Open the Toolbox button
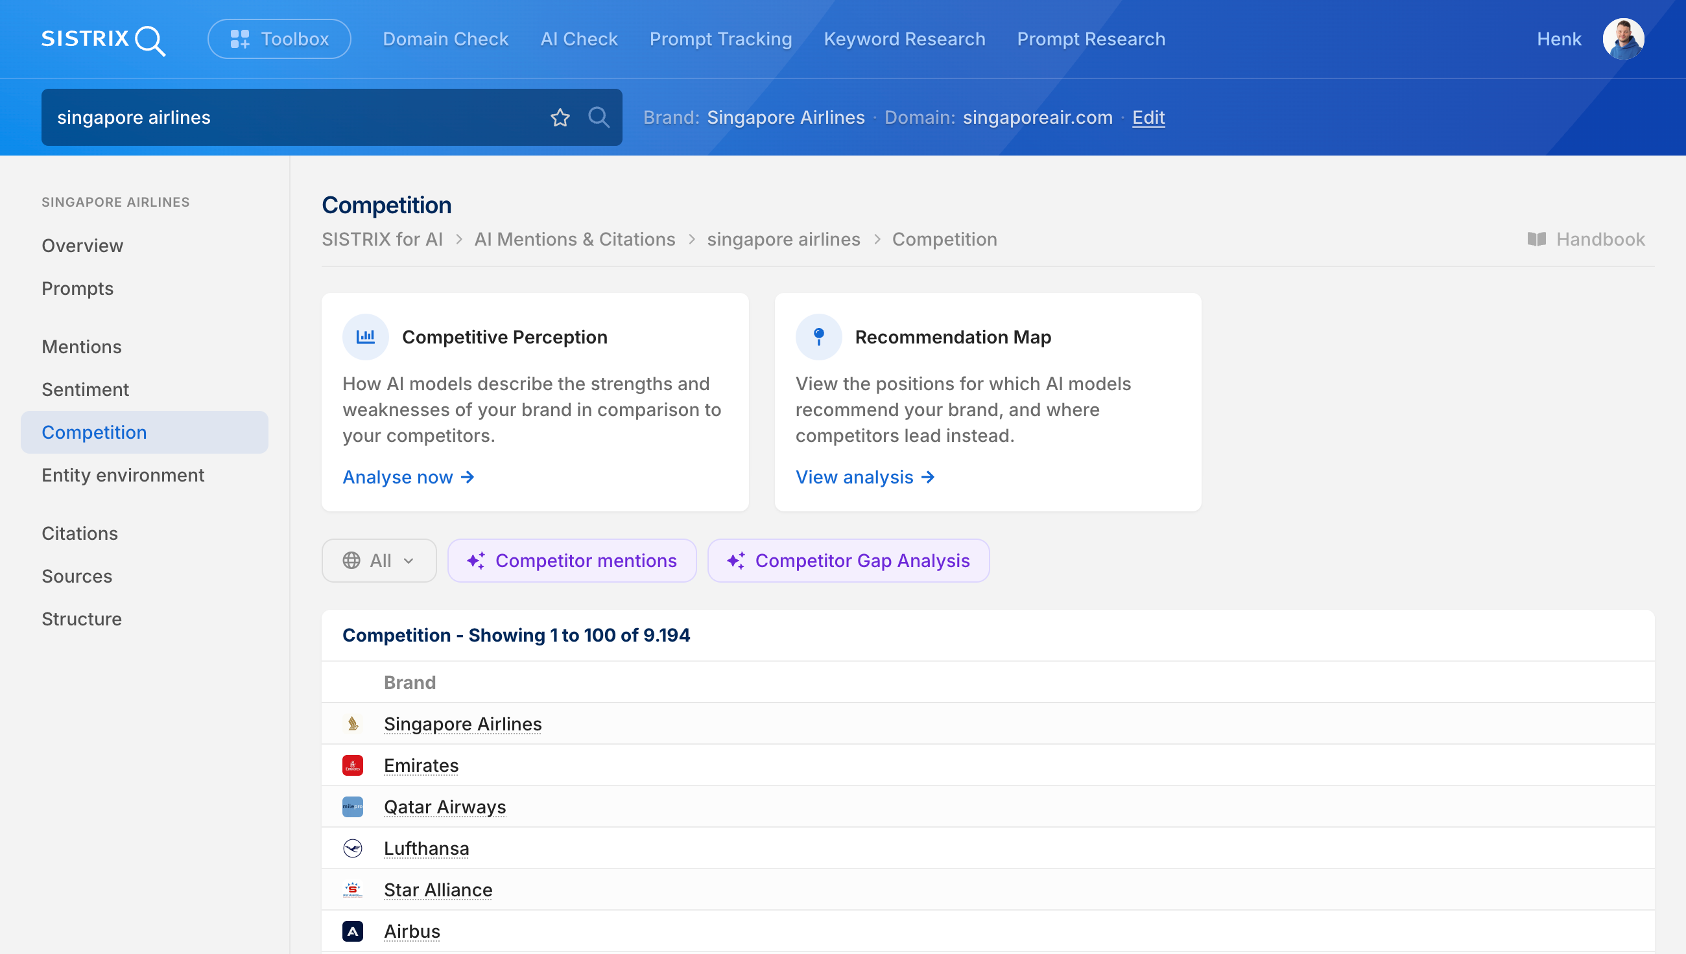 coord(279,40)
